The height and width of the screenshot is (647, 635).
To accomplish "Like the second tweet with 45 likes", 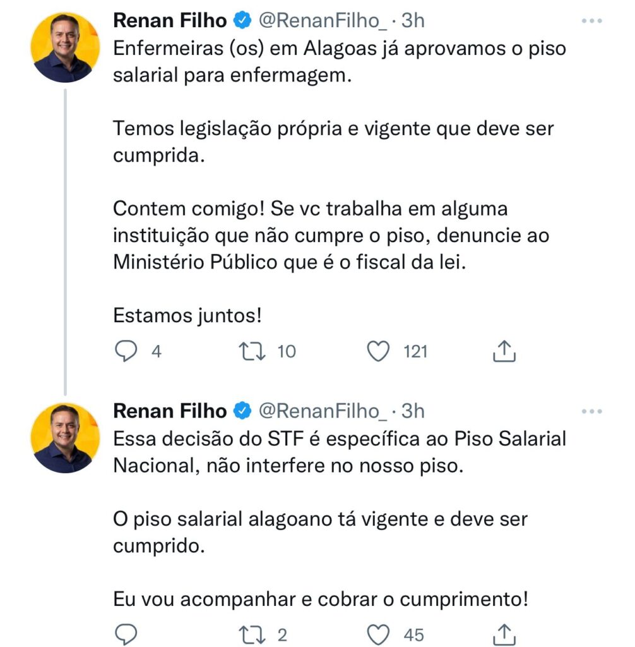I will (378, 634).
